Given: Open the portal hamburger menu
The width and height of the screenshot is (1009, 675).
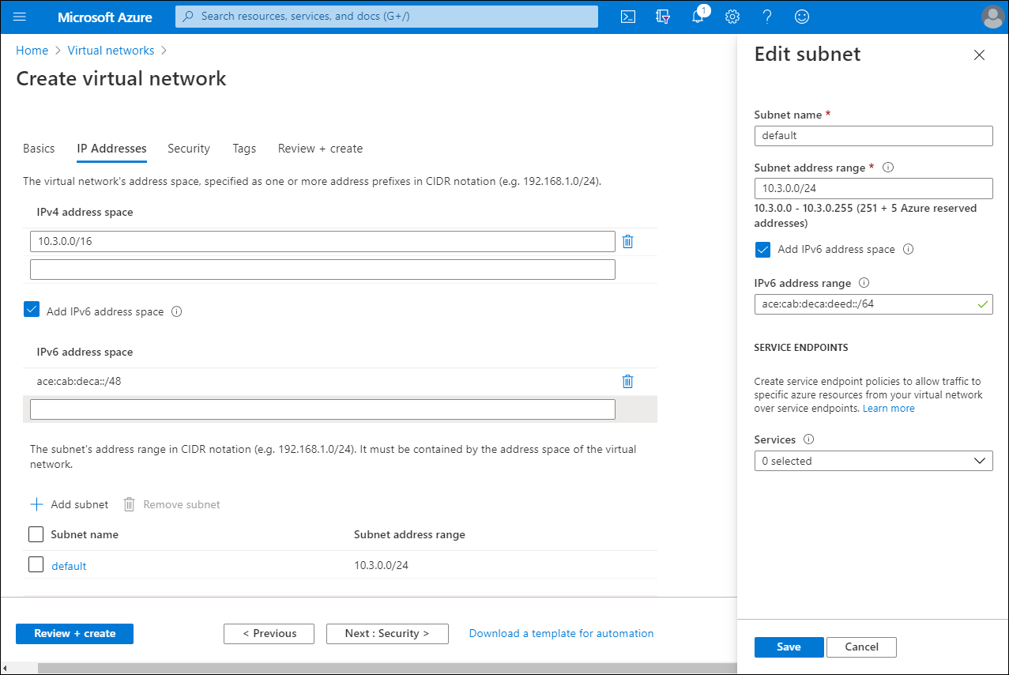Looking at the screenshot, I should pyautogui.click(x=21, y=16).
